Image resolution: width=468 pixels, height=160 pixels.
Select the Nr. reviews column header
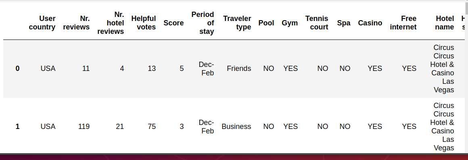point(76,23)
